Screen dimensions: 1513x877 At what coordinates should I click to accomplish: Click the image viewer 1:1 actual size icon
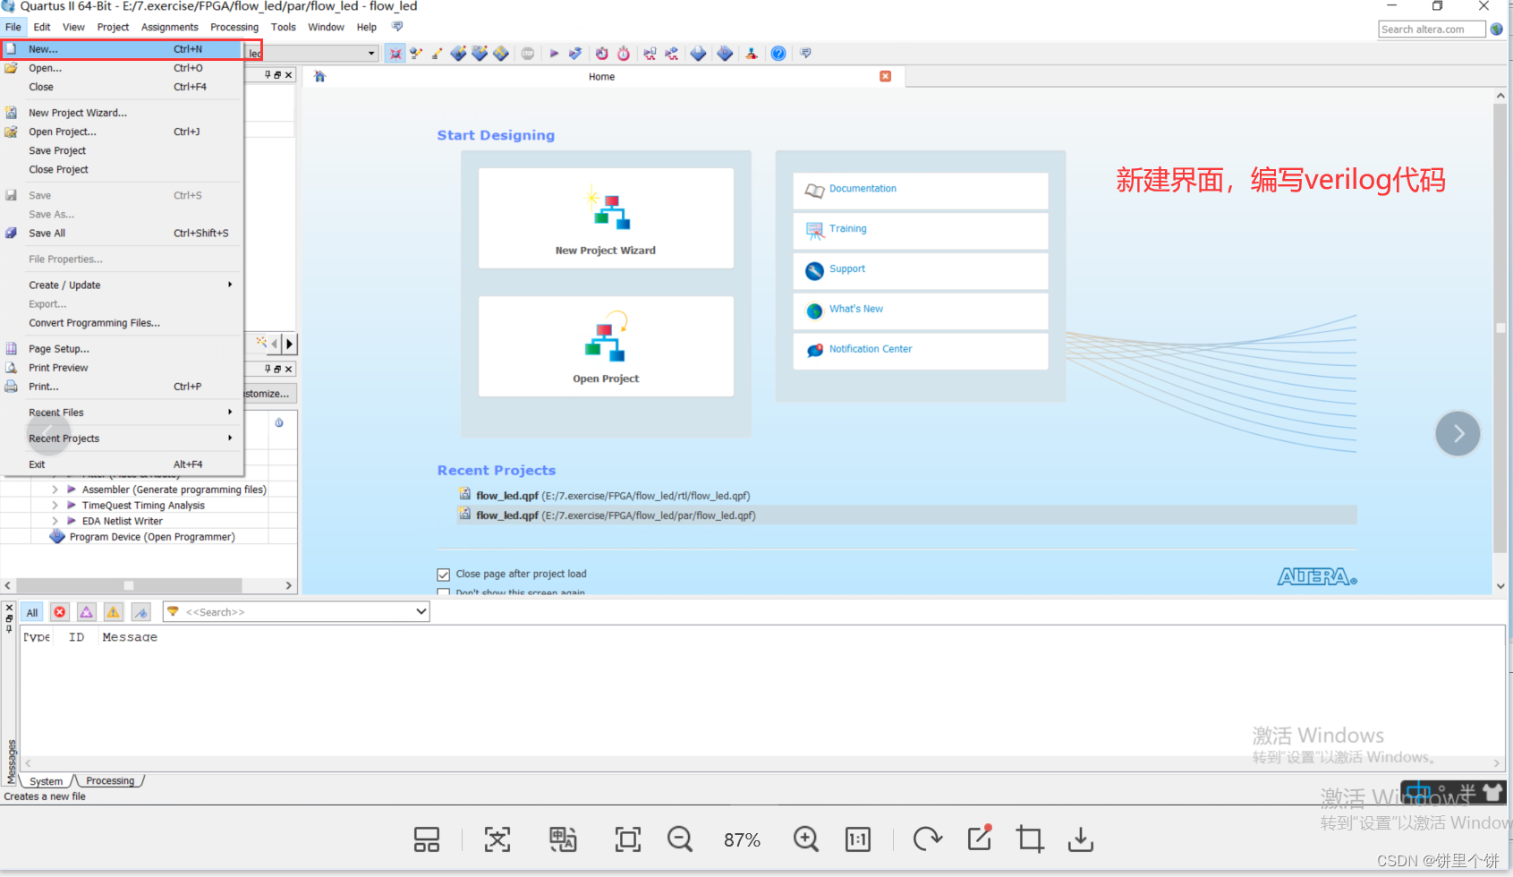pos(858,839)
